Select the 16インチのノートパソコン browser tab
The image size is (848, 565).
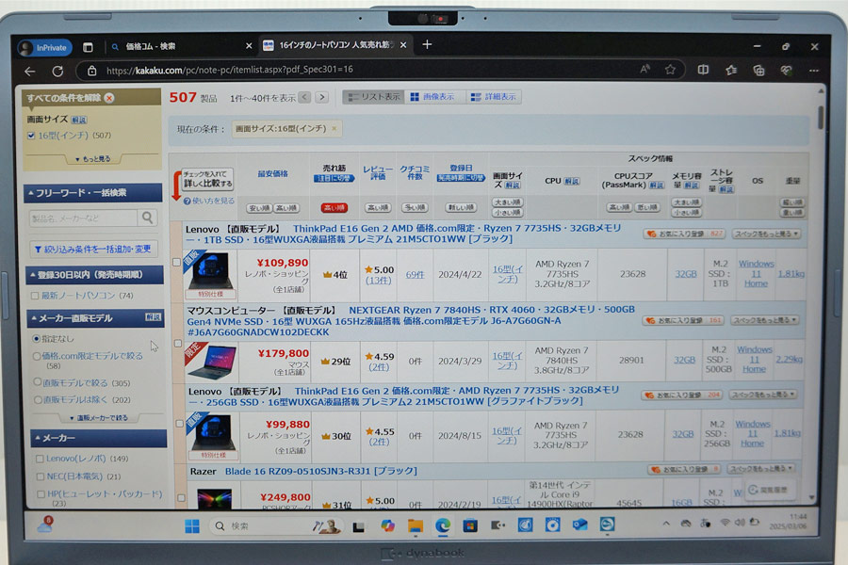335,45
